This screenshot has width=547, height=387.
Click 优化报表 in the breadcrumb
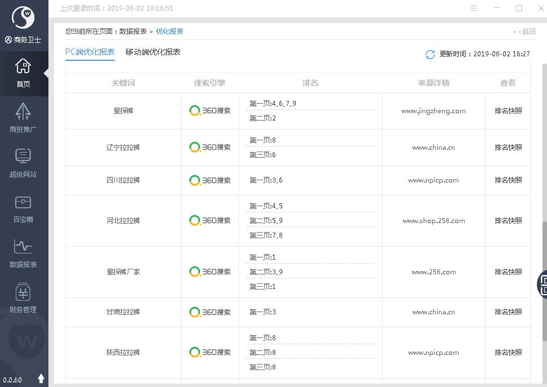[x=170, y=32]
